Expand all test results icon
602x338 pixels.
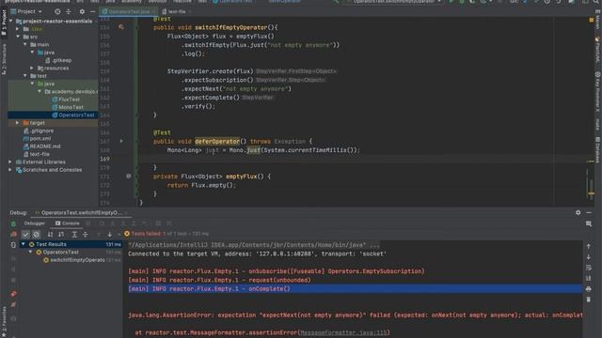pyautogui.click(x=74, y=234)
